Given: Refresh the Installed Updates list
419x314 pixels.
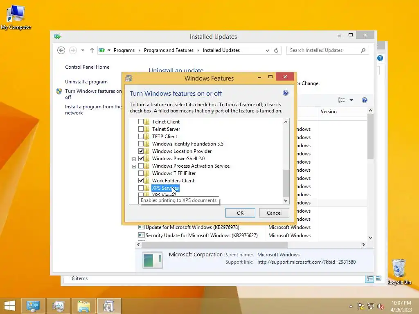Looking at the screenshot, I should click(276, 50).
